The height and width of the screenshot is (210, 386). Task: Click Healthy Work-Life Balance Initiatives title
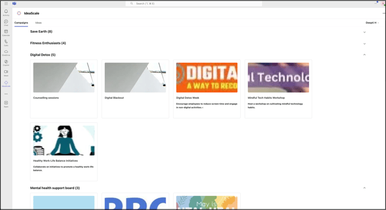[x=56, y=161]
